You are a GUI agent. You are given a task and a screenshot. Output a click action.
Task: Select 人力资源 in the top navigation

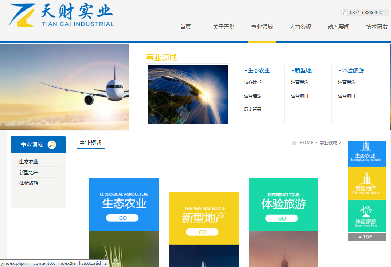tap(300, 27)
